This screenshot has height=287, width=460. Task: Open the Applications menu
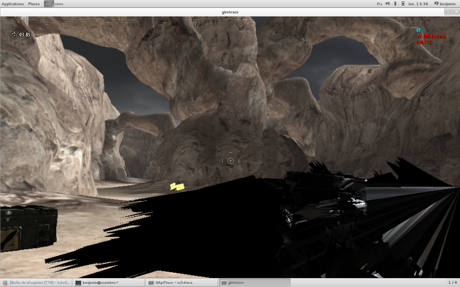[x=13, y=4]
